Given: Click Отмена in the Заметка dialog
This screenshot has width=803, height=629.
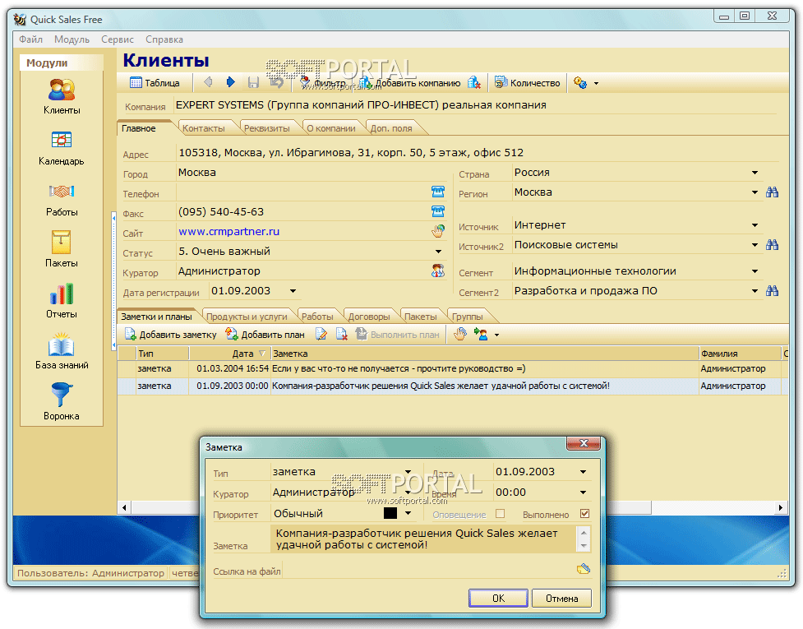Looking at the screenshot, I should [562, 599].
